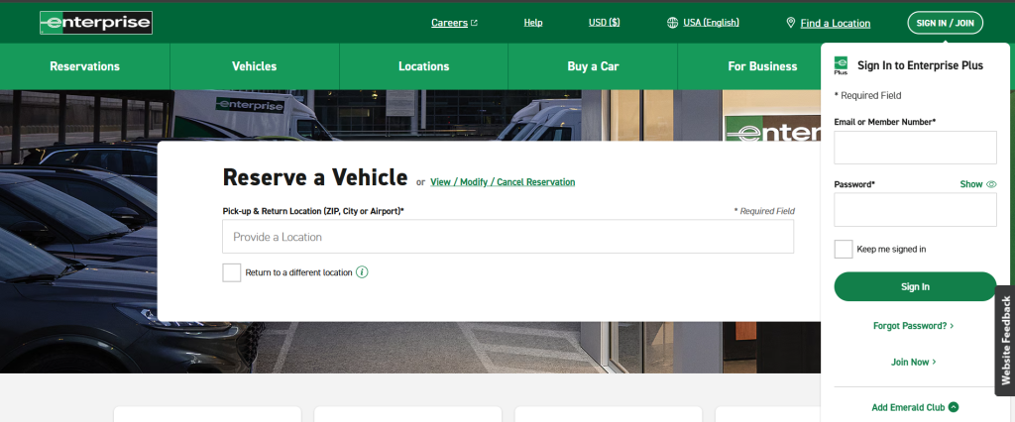Screen dimensions: 1015x422
Task: Expand the Locations navigation menu
Action: (x=424, y=66)
